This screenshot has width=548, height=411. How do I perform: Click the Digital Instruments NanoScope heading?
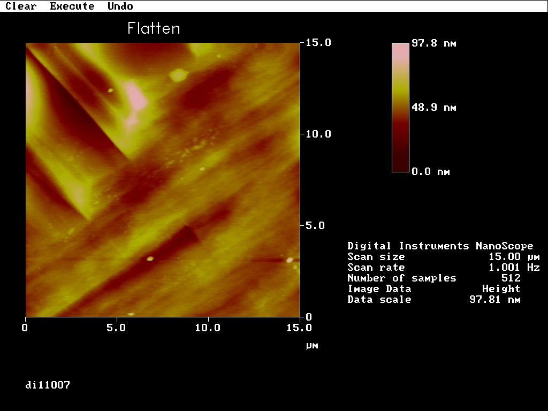coord(440,246)
